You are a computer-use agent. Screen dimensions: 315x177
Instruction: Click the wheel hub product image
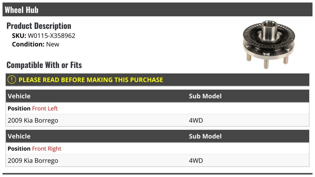269,45
